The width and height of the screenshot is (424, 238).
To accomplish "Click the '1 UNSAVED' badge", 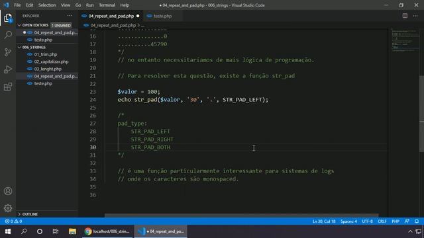I will [61, 25].
